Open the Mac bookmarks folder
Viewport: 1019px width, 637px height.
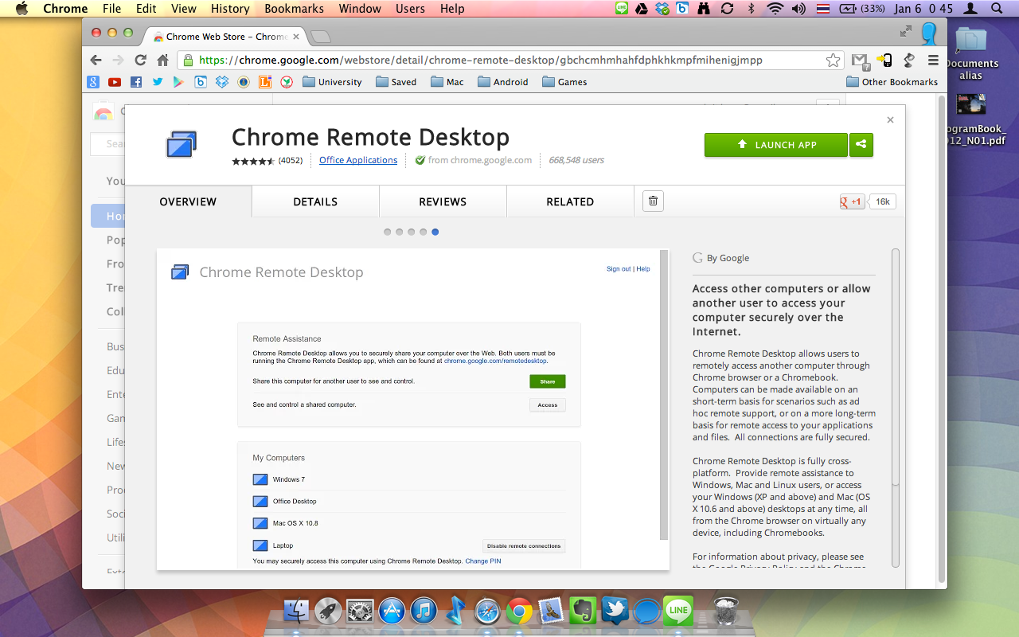click(x=447, y=82)
